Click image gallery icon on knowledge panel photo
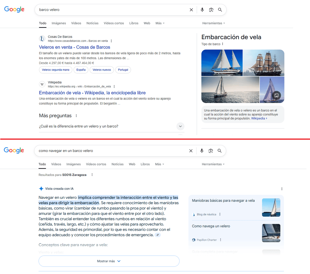This screenshot has width=310, height=274. click(276, 95)
